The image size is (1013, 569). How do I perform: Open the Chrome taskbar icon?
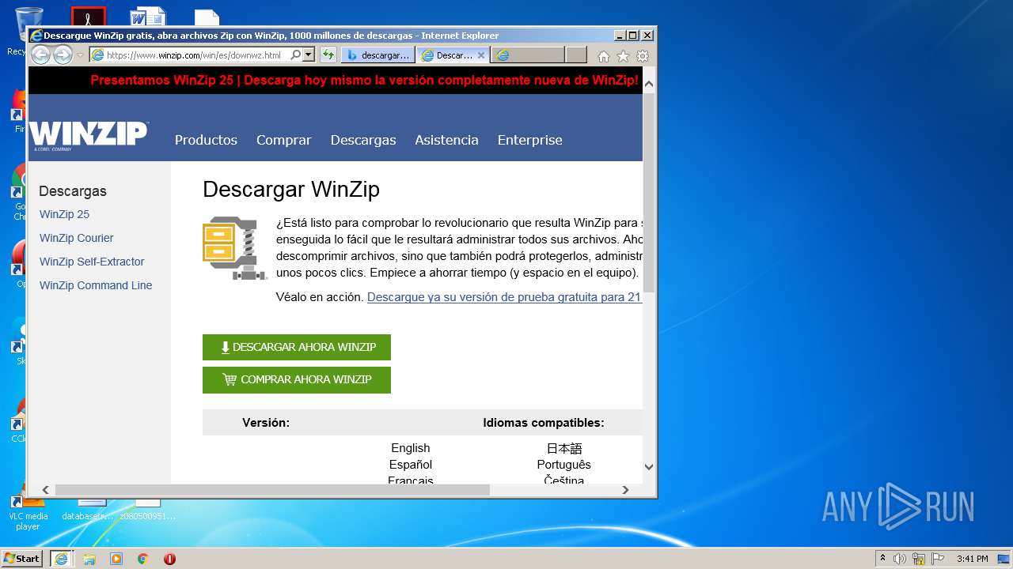143,559
